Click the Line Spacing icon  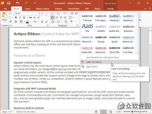[70, 17]
